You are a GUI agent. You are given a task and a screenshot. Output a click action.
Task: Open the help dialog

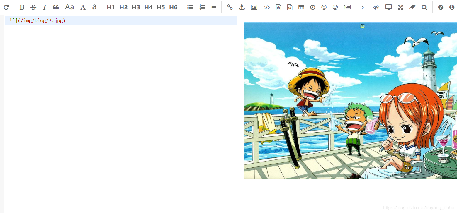click(441, 7)
